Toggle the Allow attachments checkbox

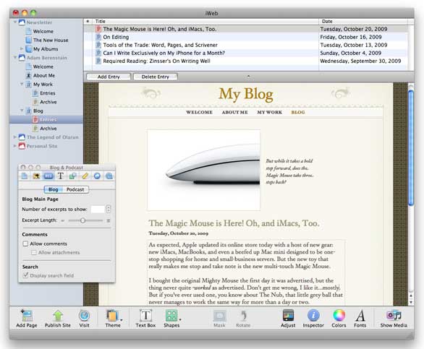pyautogui.click(x=34, y=253)
